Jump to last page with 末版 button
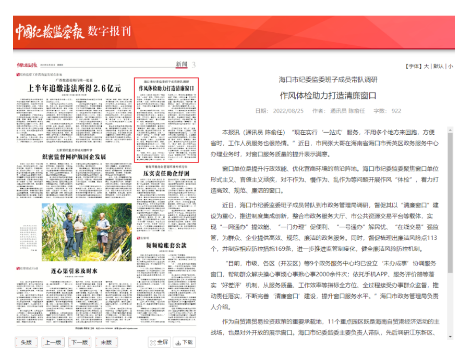This screenshot has height=360, width=471. 106,342
